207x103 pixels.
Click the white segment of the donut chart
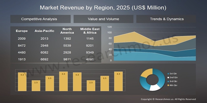click(155, 87)
